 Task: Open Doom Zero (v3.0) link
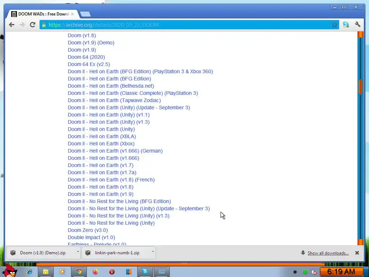point(88,230)
